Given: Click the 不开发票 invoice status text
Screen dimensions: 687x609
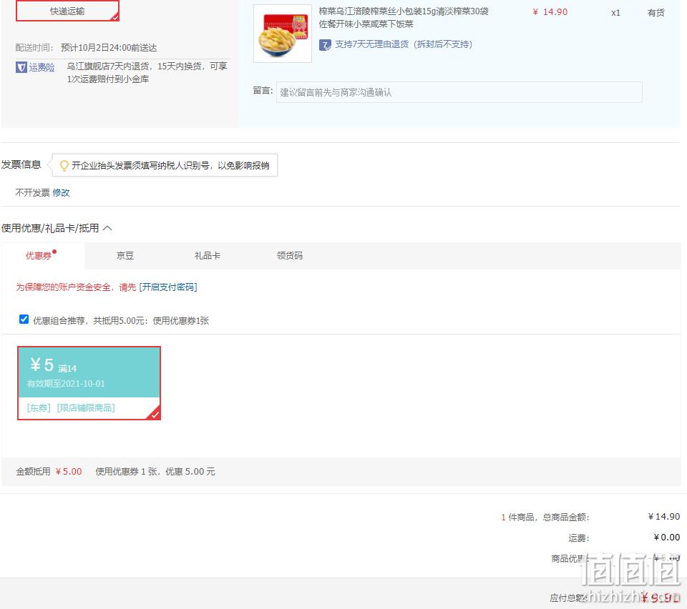Looking at the screenshot, I should click(x=32, y=192).
